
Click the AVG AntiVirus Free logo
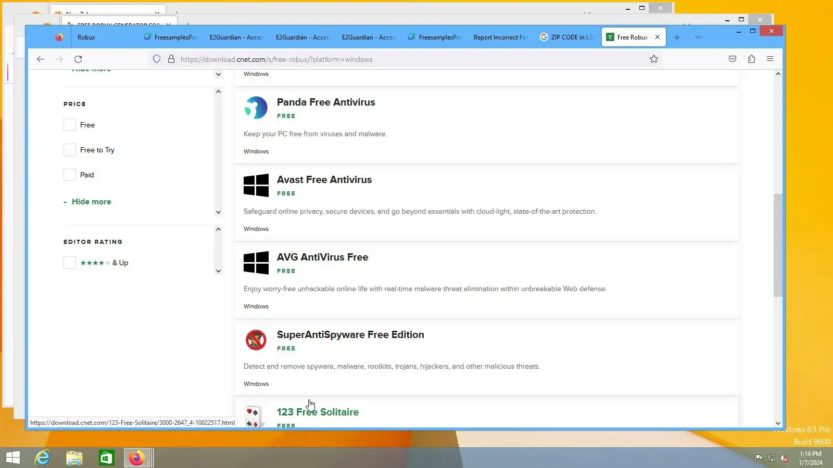coord(256,263)
